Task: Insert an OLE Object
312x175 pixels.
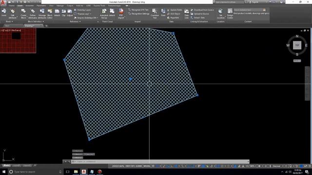Action: [x=174, y=14]
